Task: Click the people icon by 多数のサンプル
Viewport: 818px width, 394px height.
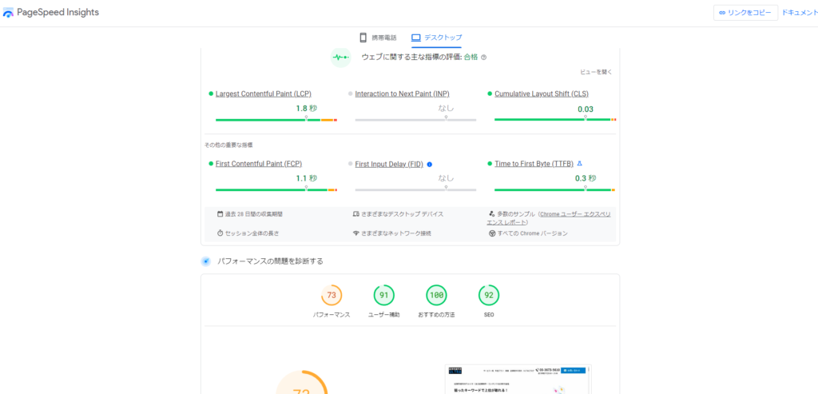Action: pyautogui.click(x=491, y=214)
